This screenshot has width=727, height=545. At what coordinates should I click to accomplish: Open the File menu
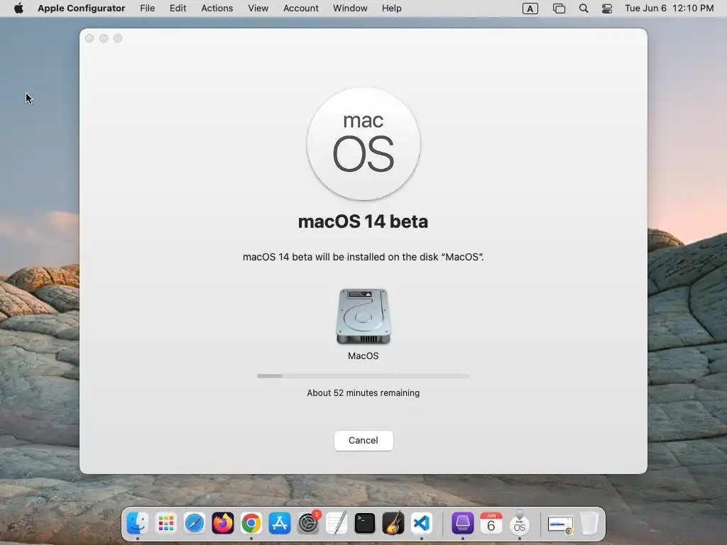(148, 9)
